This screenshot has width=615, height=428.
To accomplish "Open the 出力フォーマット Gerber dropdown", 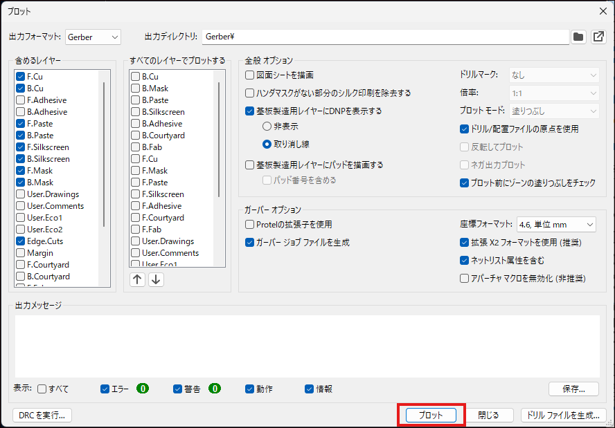I will coord(93,37).
